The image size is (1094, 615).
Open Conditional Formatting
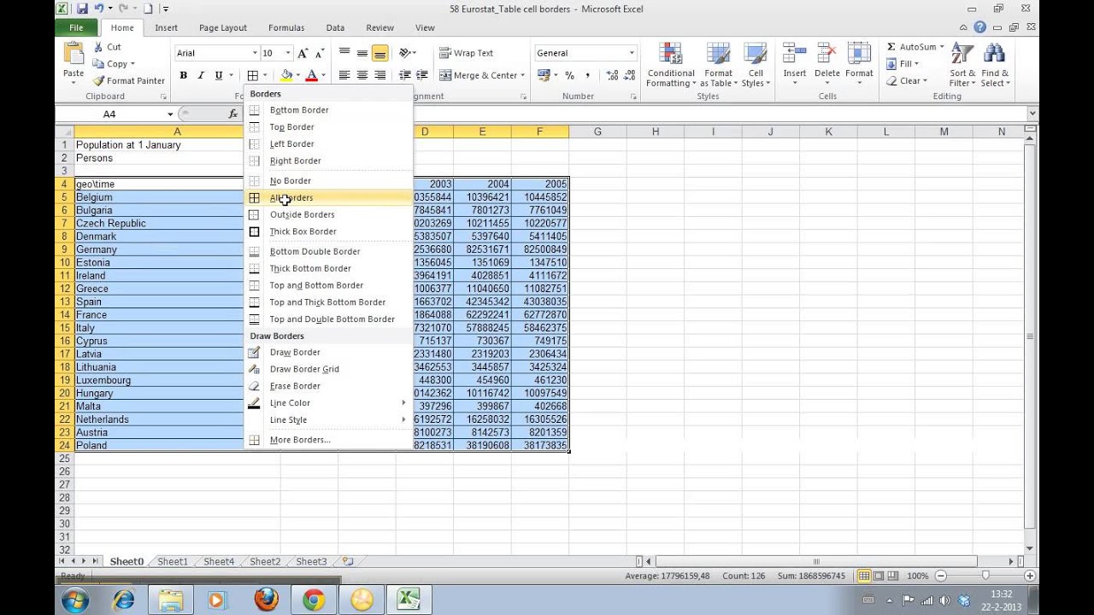671,65
